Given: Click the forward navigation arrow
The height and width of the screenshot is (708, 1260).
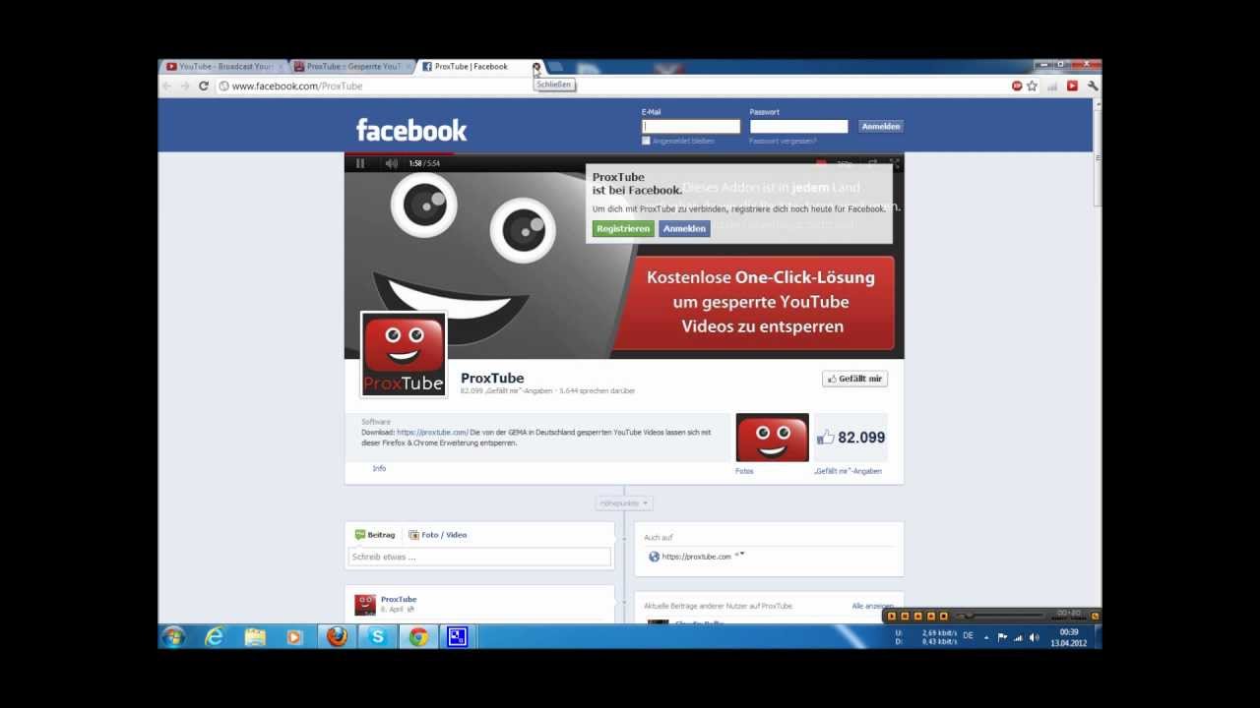Looking at the screenshot, I should pos(185,86).
